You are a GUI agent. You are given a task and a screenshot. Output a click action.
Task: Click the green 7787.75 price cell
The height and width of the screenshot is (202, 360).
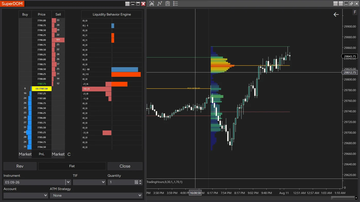[42, 84]
